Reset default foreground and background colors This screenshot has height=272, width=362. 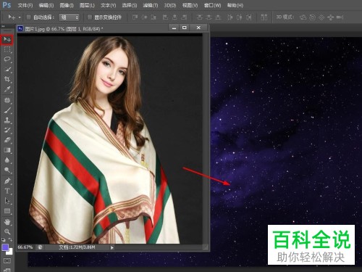(4, 240)
